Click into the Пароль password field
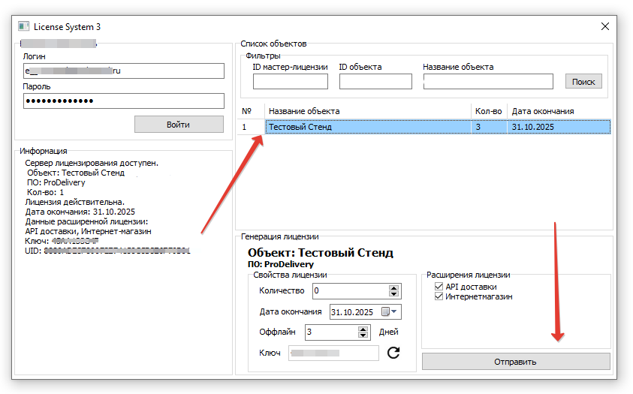 (124, 101)
